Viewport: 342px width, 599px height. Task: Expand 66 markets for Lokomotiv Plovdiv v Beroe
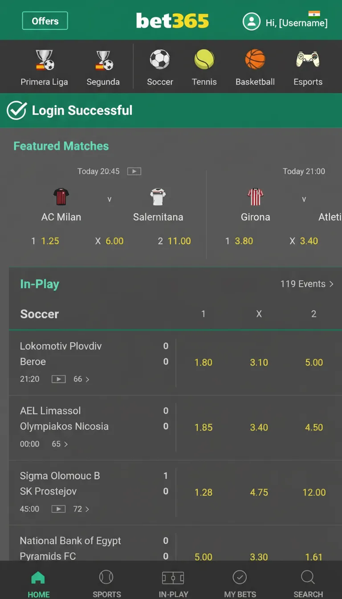[81, 379]
